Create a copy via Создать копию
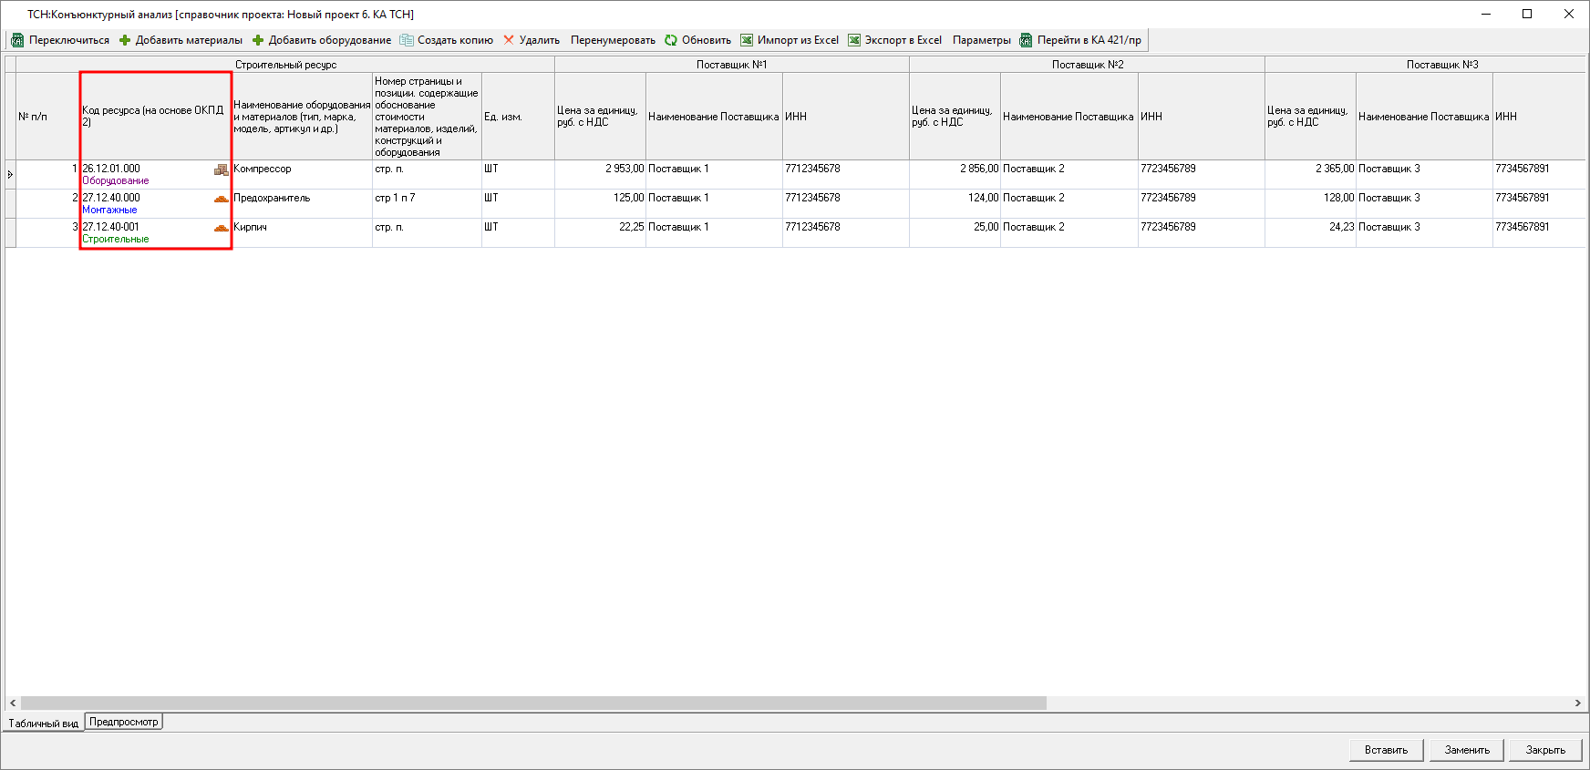The width and height of the screenshot is (1590, 770). click(446, 40)
